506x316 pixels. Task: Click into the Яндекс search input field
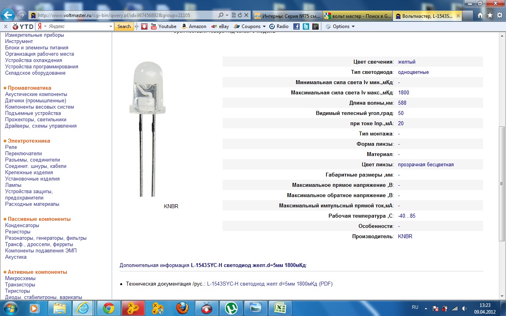(x=78, y=26)
